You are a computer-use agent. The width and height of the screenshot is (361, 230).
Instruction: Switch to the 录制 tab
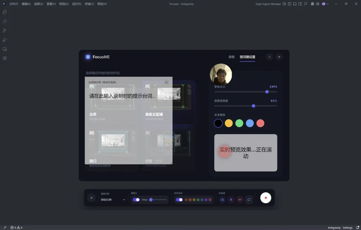[x=231, y=57]
